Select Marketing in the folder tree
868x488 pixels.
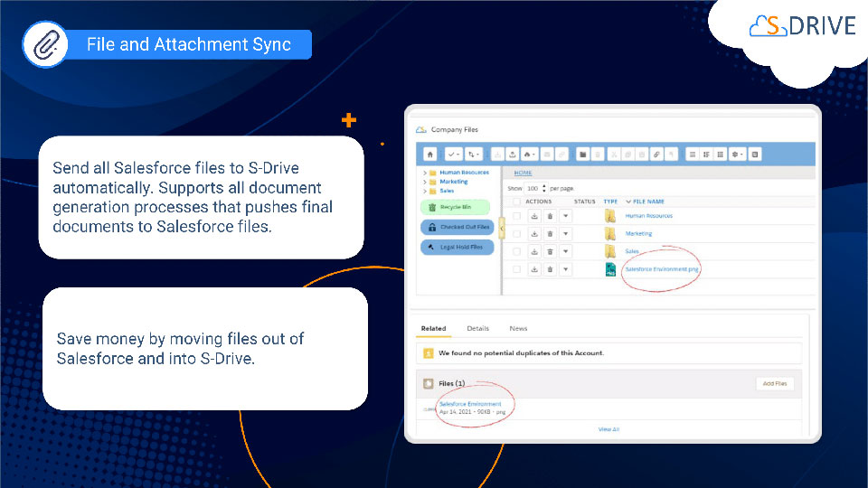coord(453,182)
